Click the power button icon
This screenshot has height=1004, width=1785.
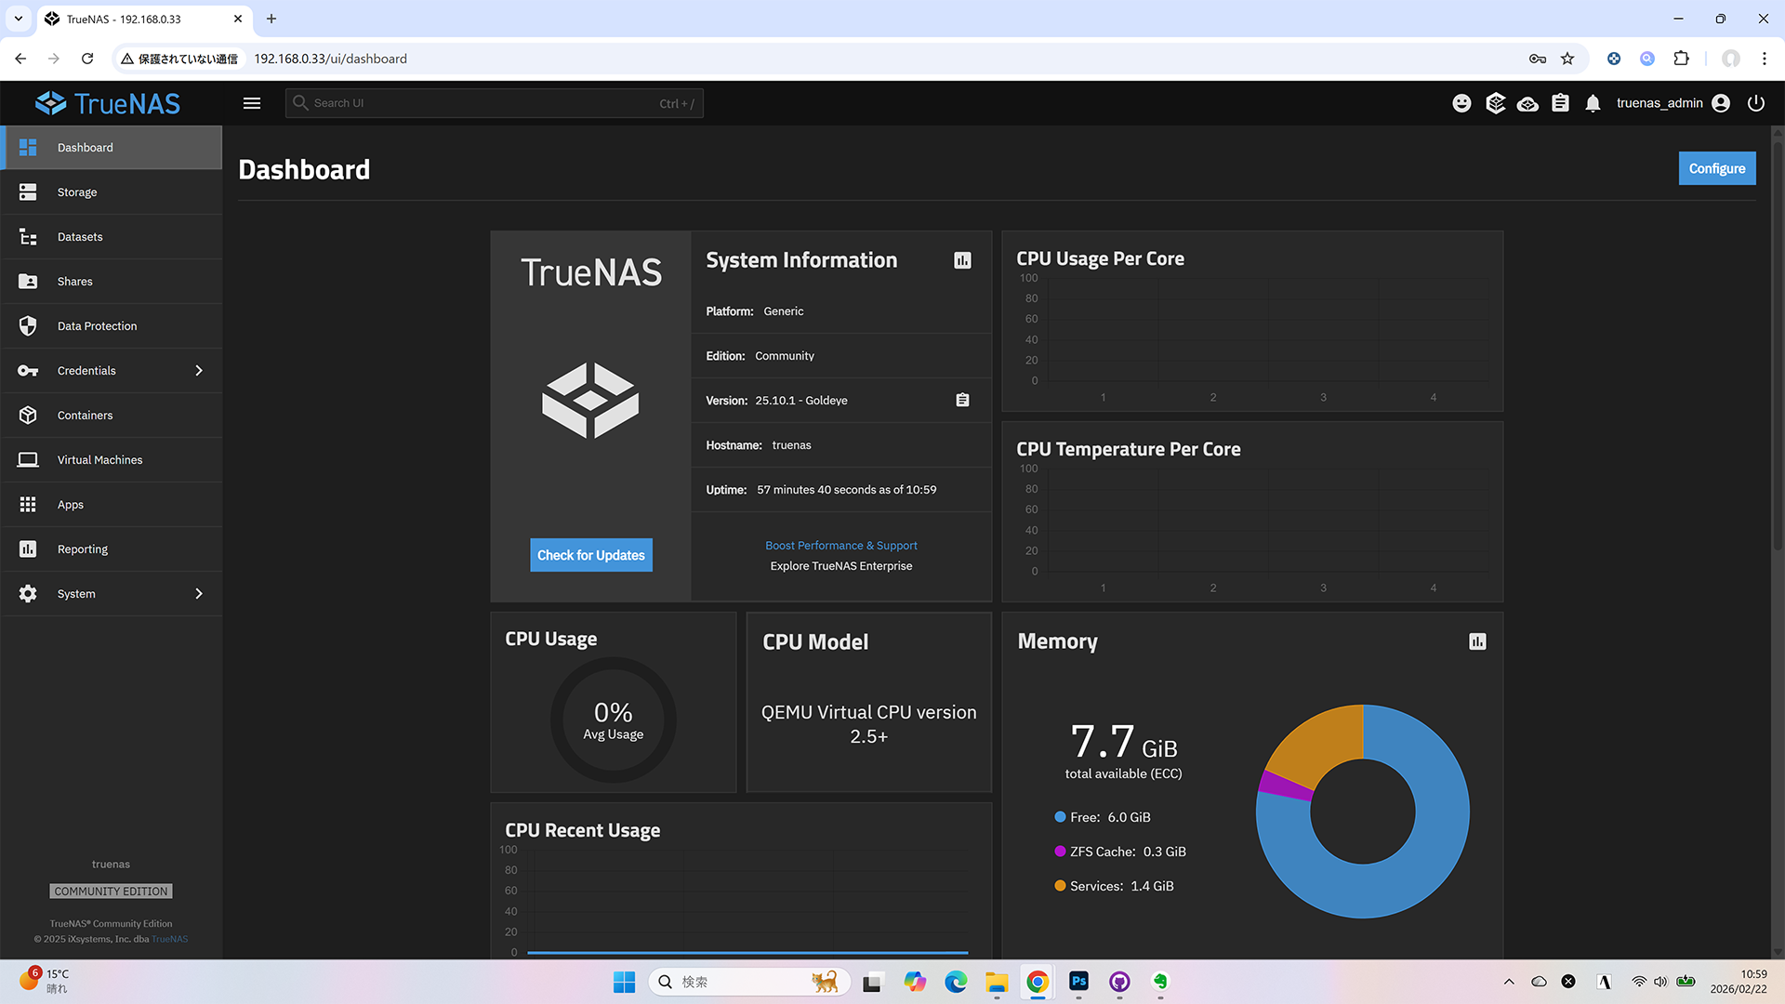coord(1755,103)
